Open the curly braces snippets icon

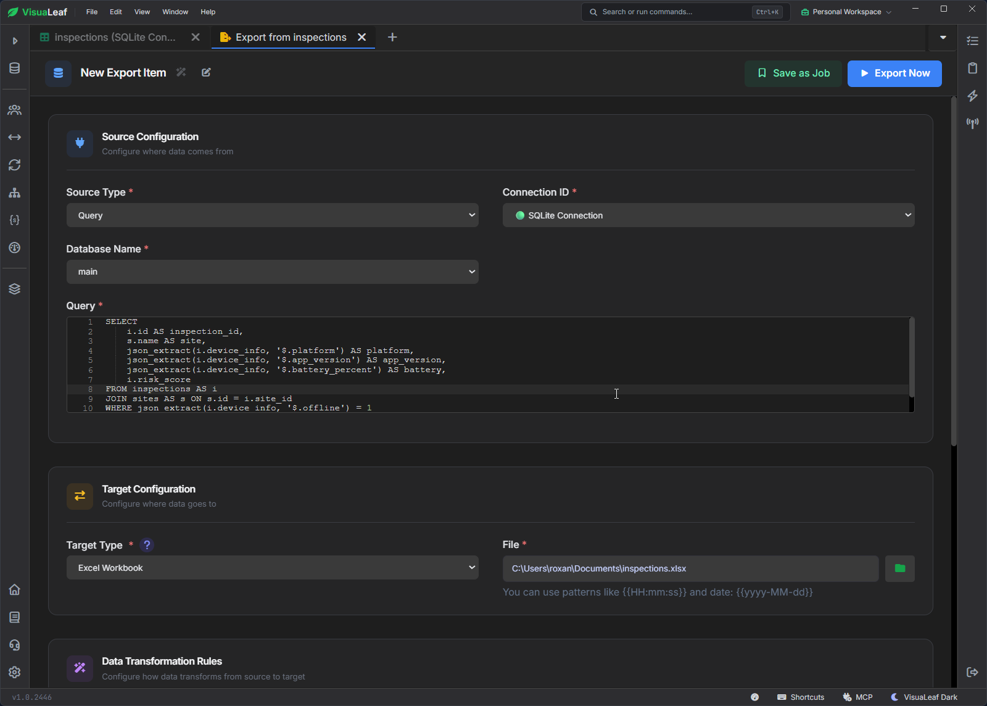(x=15, y=220)
